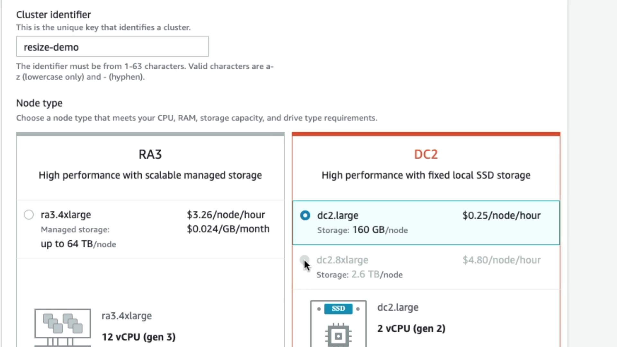
Task: Select the dc2.large radio button
Action: point(305,215)
